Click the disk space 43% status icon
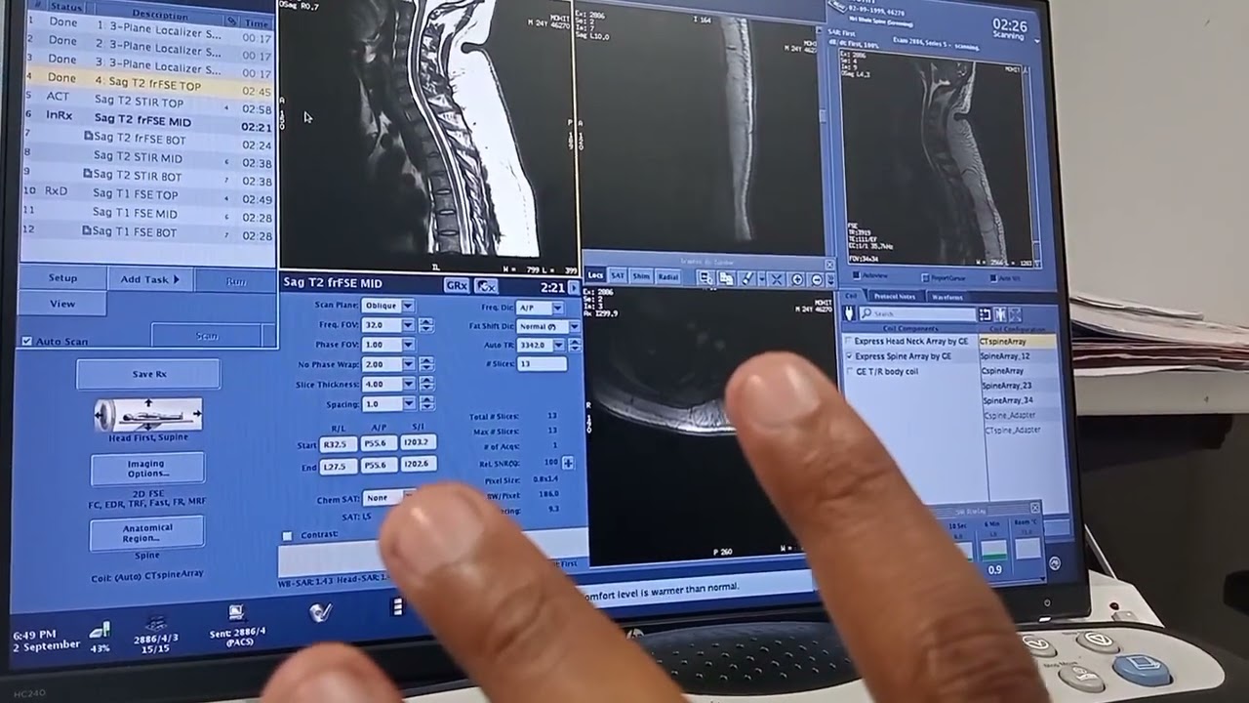 101,632
